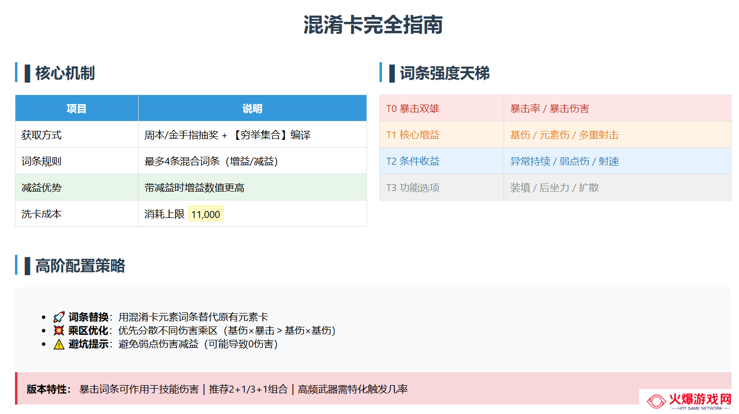Click the 项目 table column header

click(x=77, y=108)
